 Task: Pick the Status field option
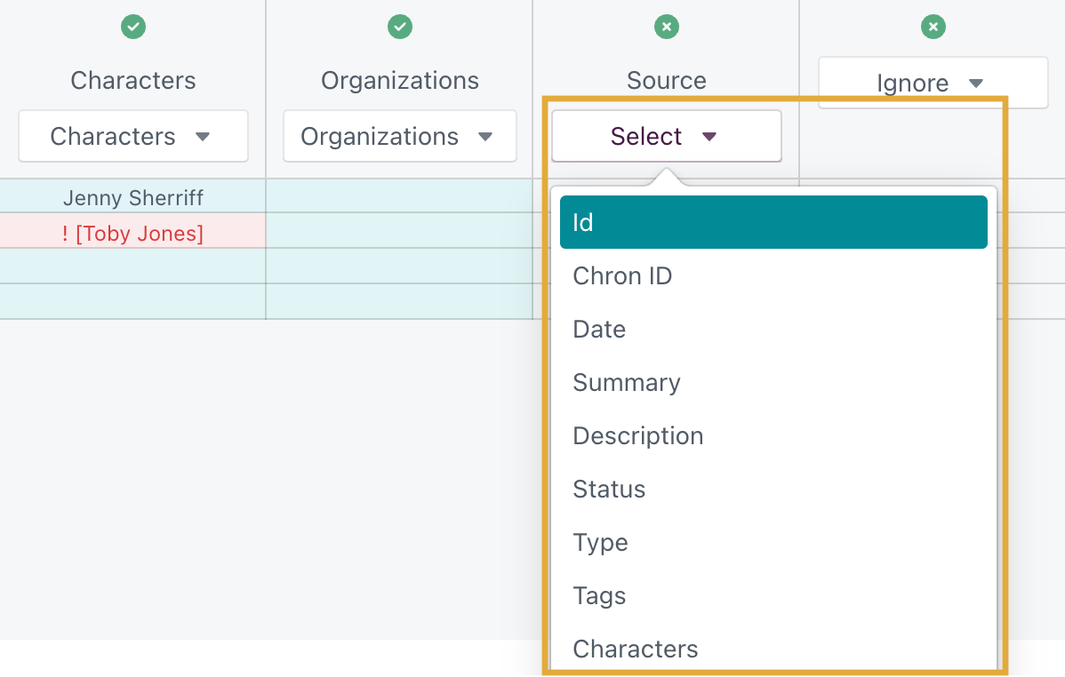click(610, 490)
